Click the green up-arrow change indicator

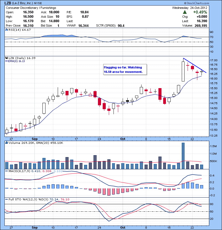click(x=185, y=12)
